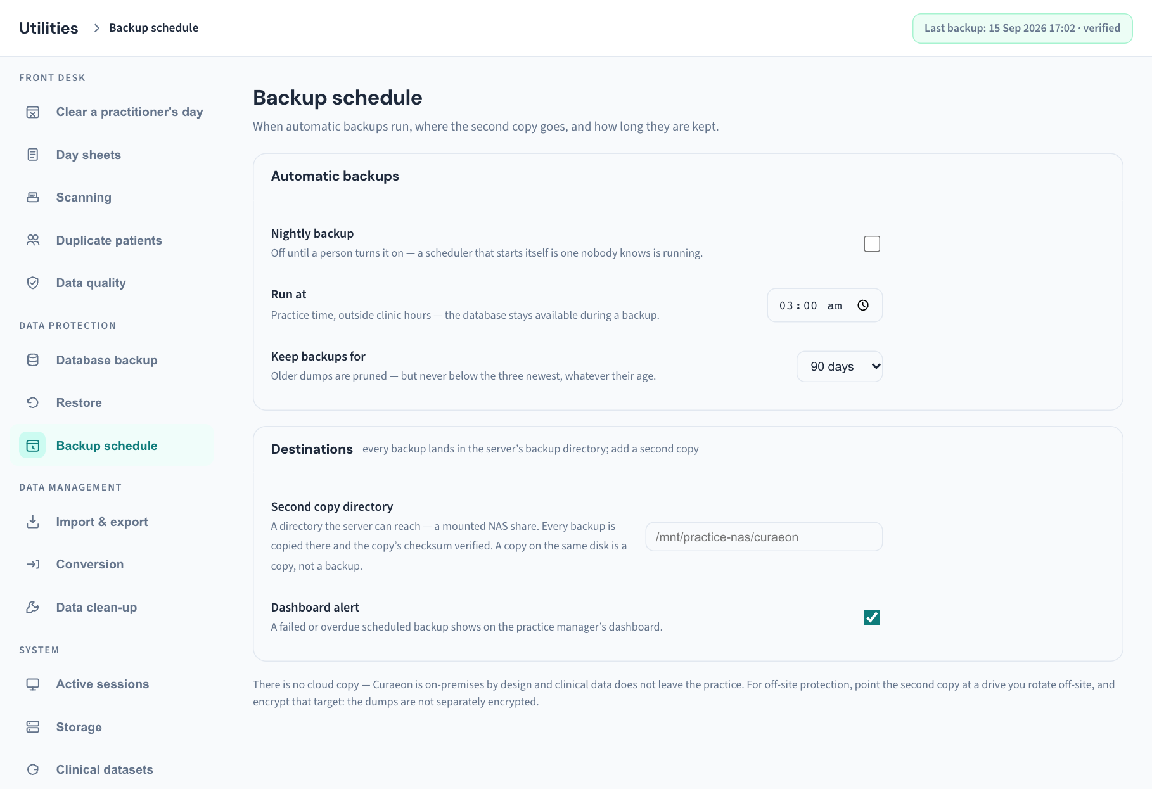Click the Storage label in sidebar
This screenshot has height=789, width=1152.
click(x=79, y=727)
